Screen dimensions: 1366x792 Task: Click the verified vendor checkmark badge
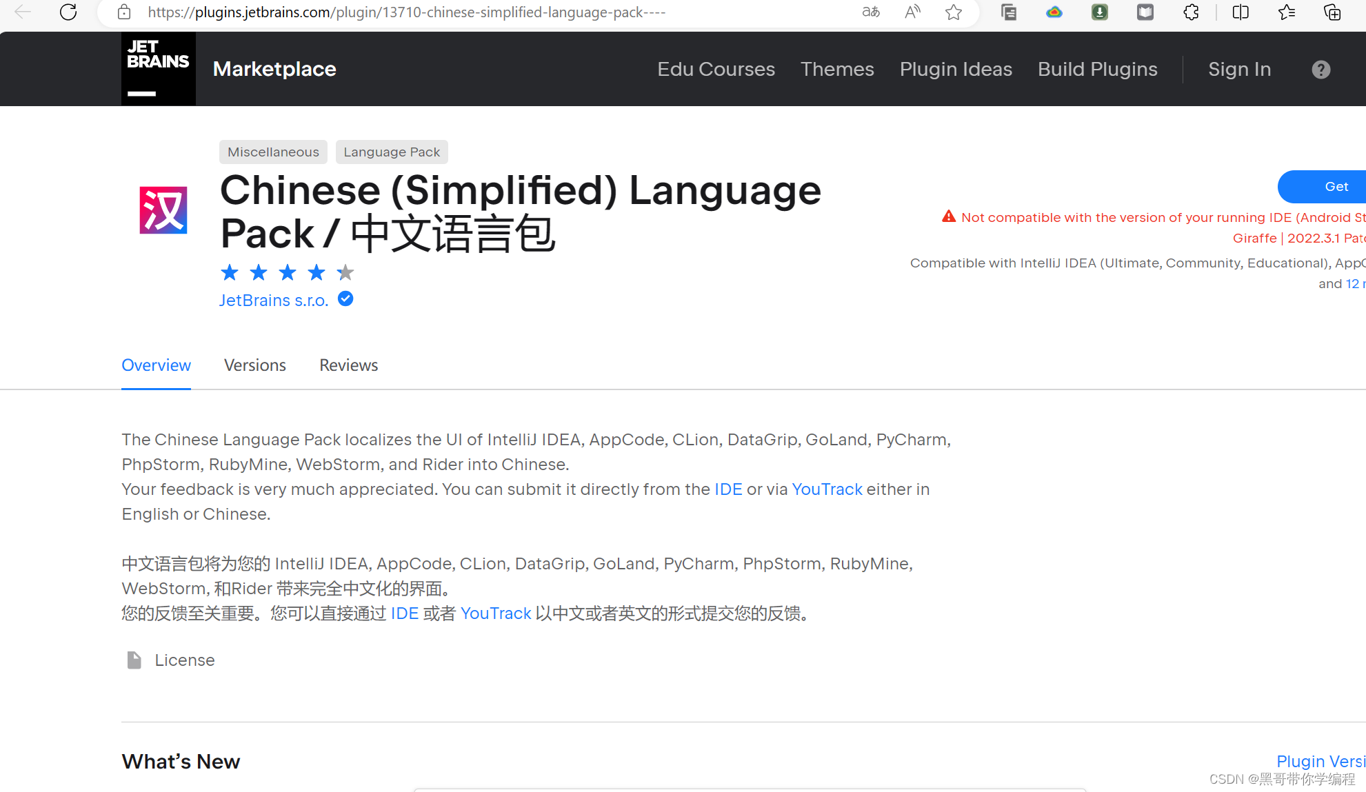(x=345, y=299)
